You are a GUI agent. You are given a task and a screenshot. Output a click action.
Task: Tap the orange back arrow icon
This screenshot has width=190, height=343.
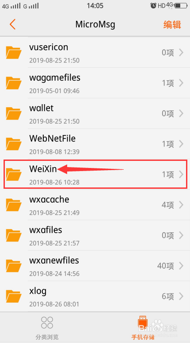12,24
